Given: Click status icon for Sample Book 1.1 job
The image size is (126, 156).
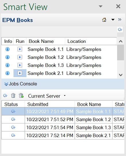Looking at the screenshot, I should pyautogui.click(x=13, y=111).
